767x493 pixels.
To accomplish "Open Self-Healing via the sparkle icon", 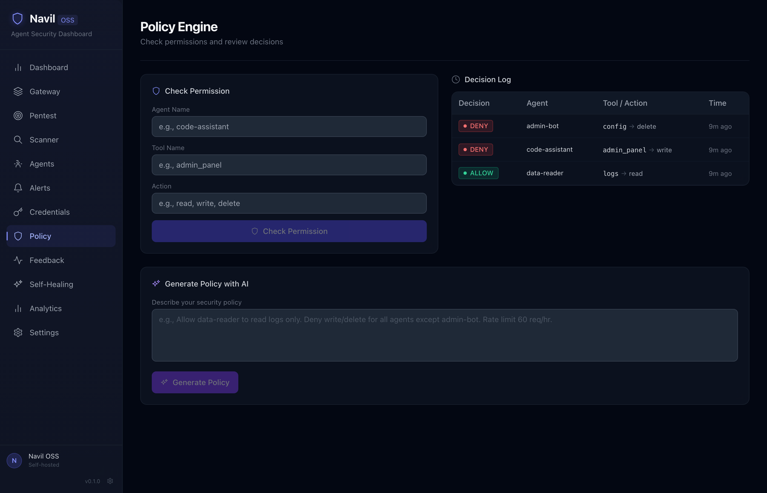I will coord(18,284).
